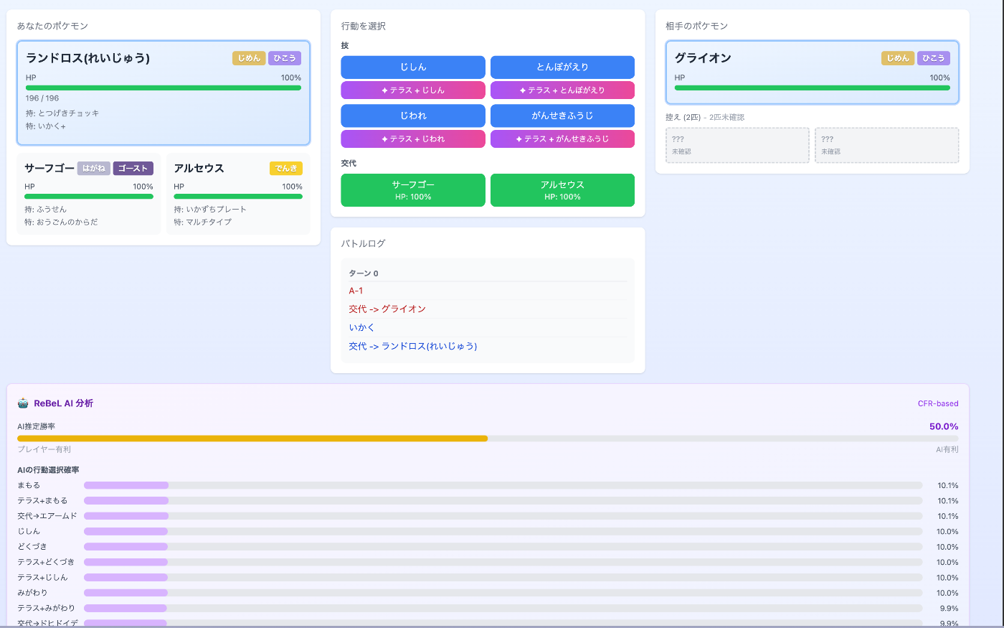Click 持: いかずちプレート item text

210,210
